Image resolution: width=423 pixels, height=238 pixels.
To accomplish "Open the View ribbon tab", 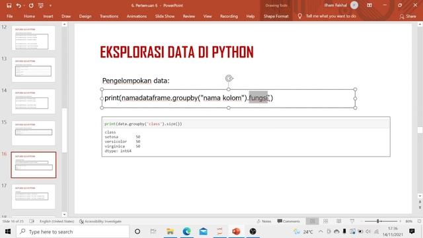I will pos(208,16).
